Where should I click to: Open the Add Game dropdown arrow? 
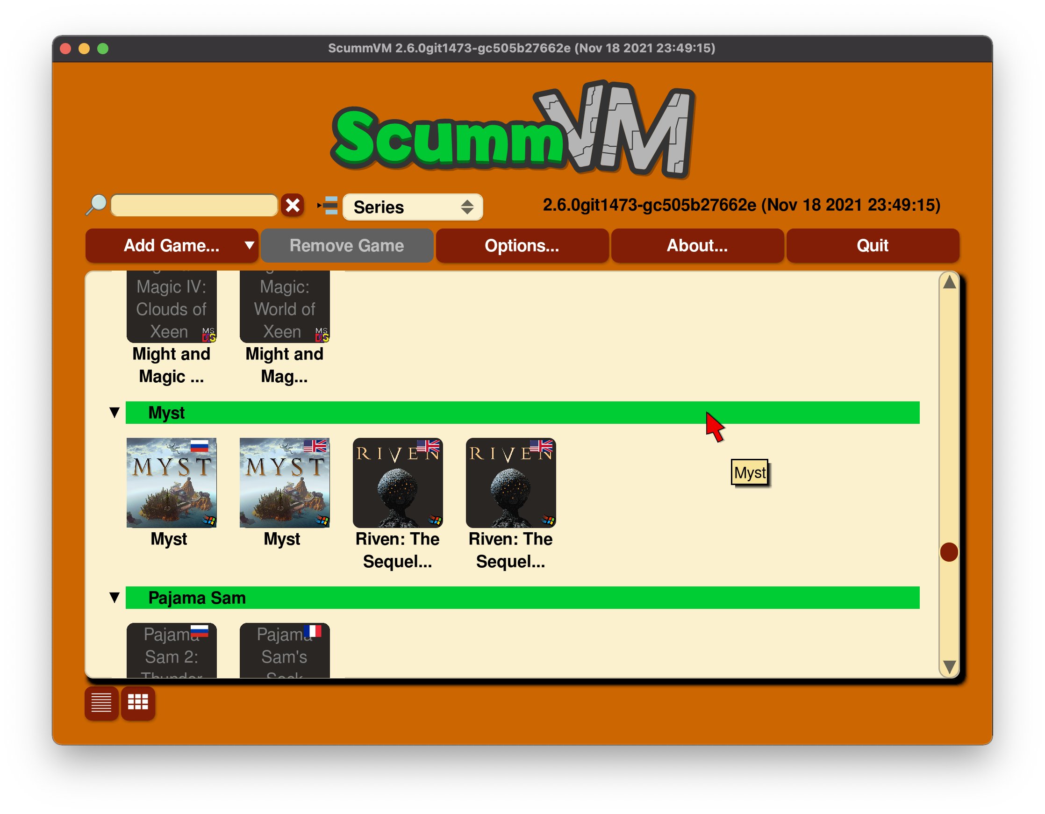click(x=249, y=245)
